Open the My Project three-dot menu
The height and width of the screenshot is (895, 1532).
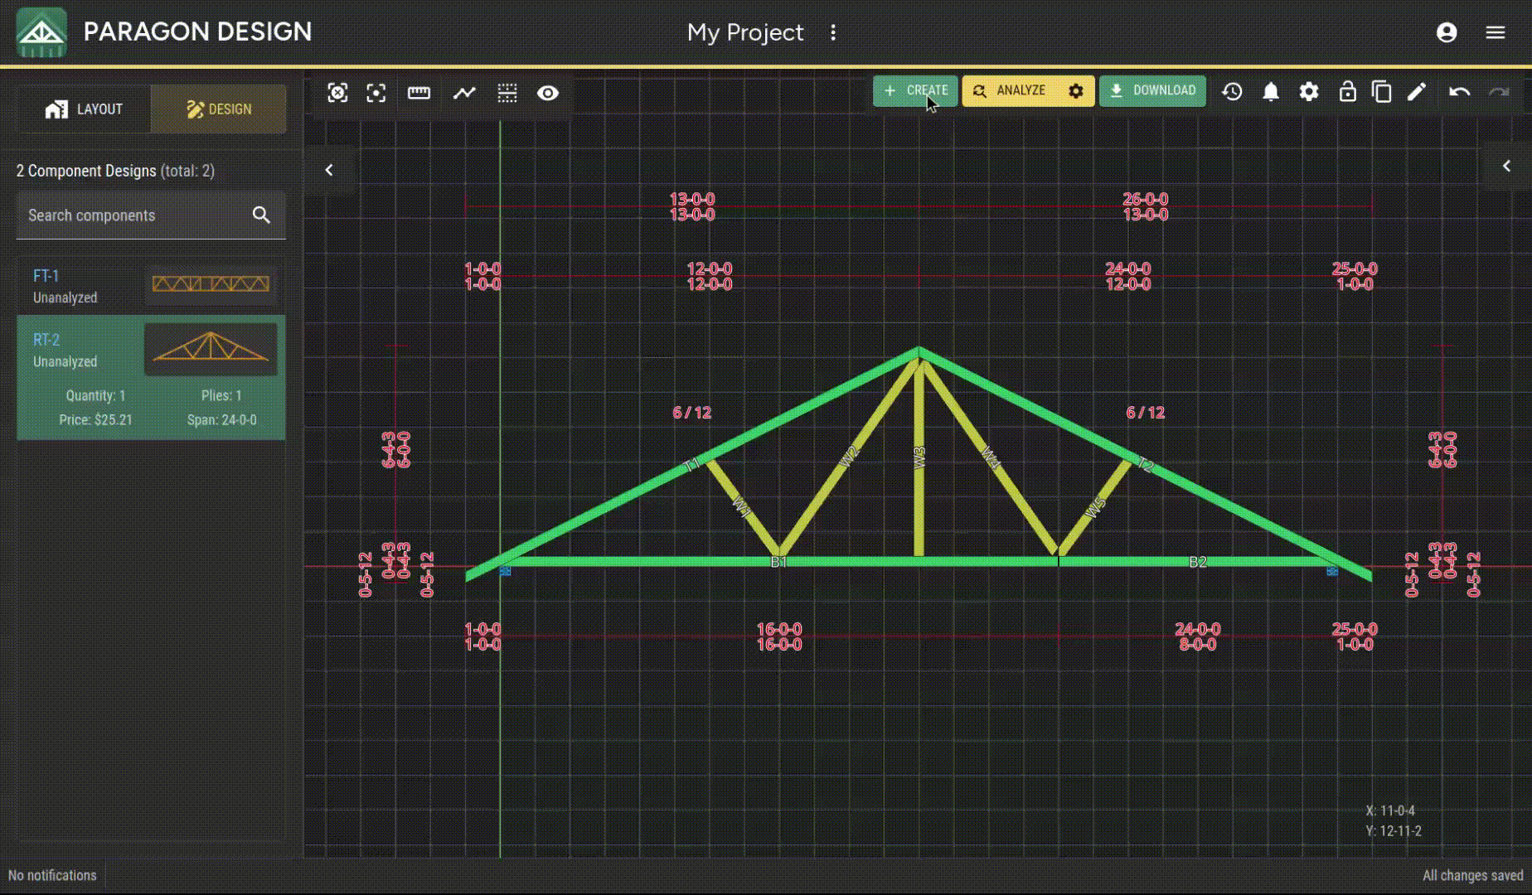pos(833,32)
